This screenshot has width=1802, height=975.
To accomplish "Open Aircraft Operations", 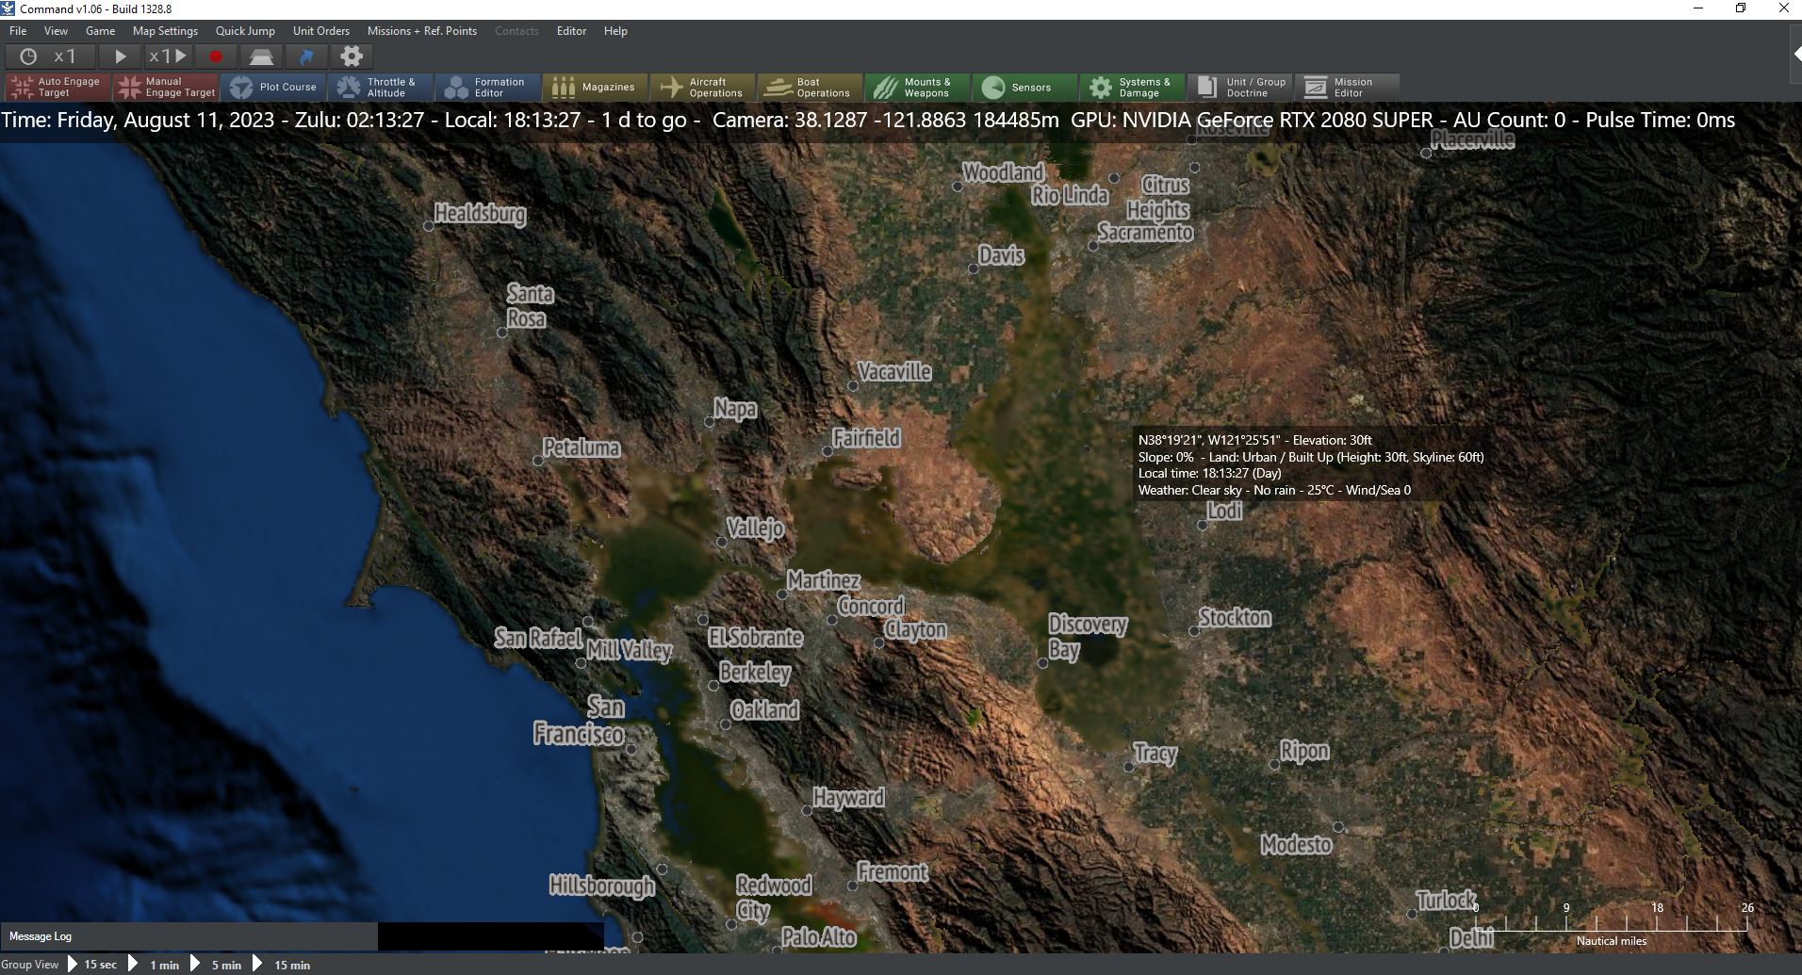I will click(x=703, y=88).
